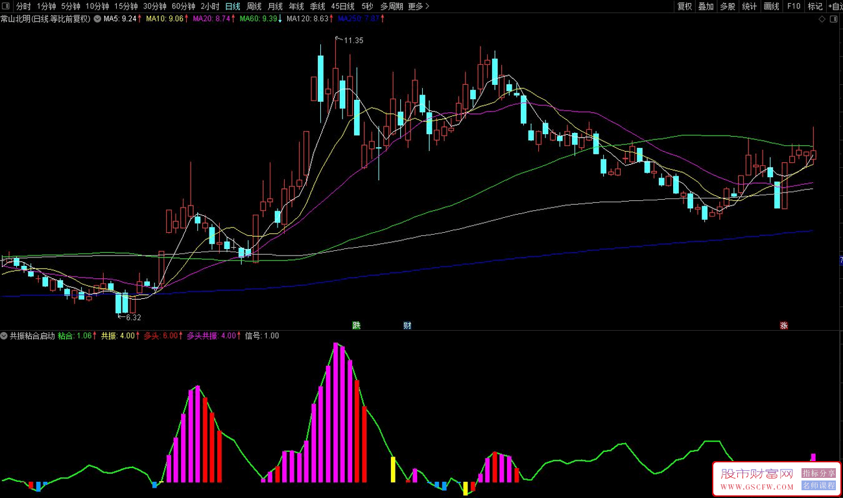Click the blue 财 event marker

[407, 326]
